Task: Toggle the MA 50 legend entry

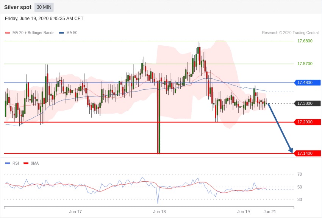Action: [68, 33]
